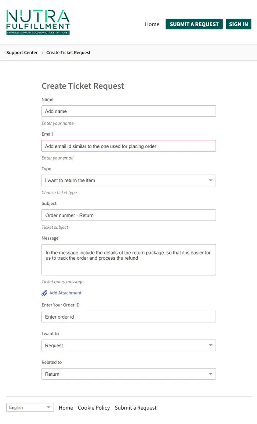Click the Name input field
This screenshot has width=257, height=424.
tap(128, 111)
